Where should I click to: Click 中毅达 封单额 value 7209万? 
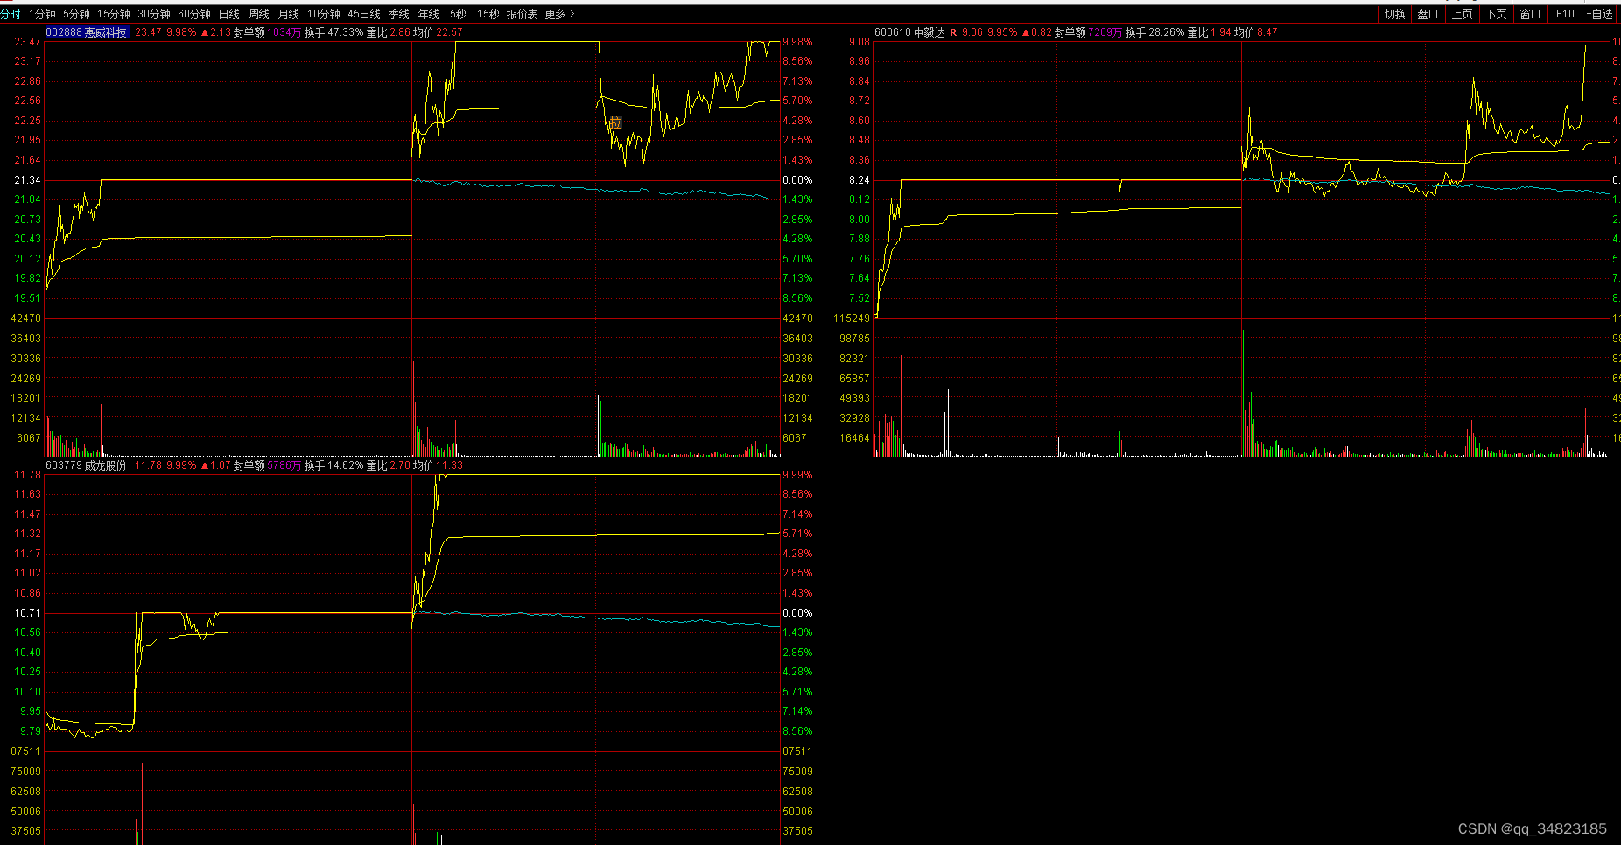point(1105,32)
